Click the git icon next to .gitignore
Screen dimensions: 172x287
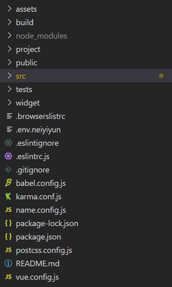click(8, 170)
